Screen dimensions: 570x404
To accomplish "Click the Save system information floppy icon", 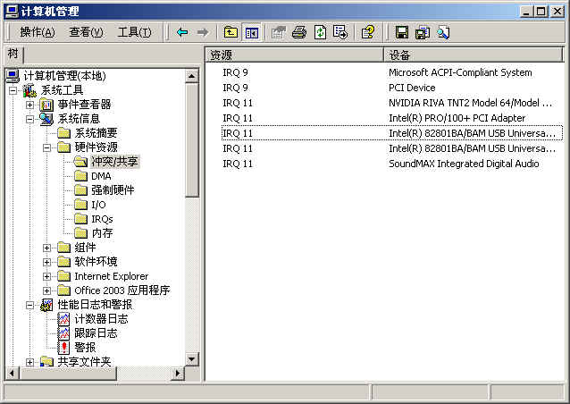I will pos(402,33).
